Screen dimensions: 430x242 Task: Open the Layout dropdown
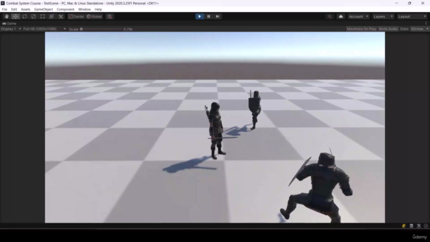point(412,16)
